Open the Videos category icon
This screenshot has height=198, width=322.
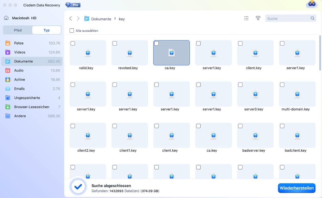point(8,52)
